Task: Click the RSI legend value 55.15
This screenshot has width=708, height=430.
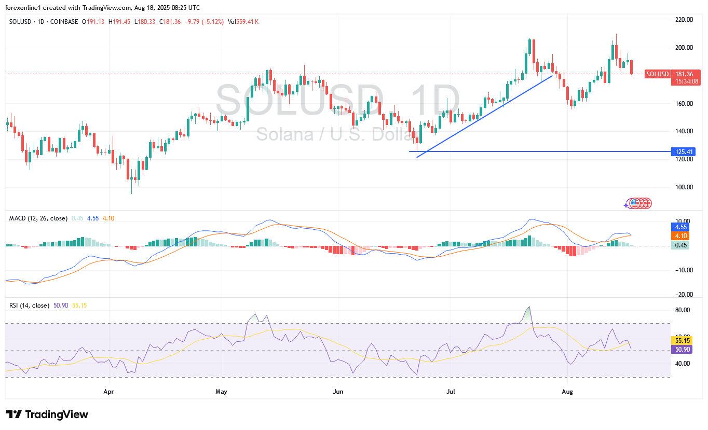Action: tap(79, 306)
